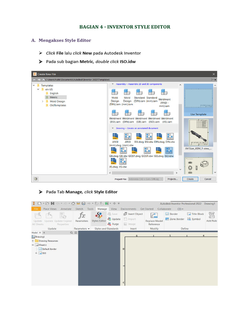Select the BSI.idw template

149,138
